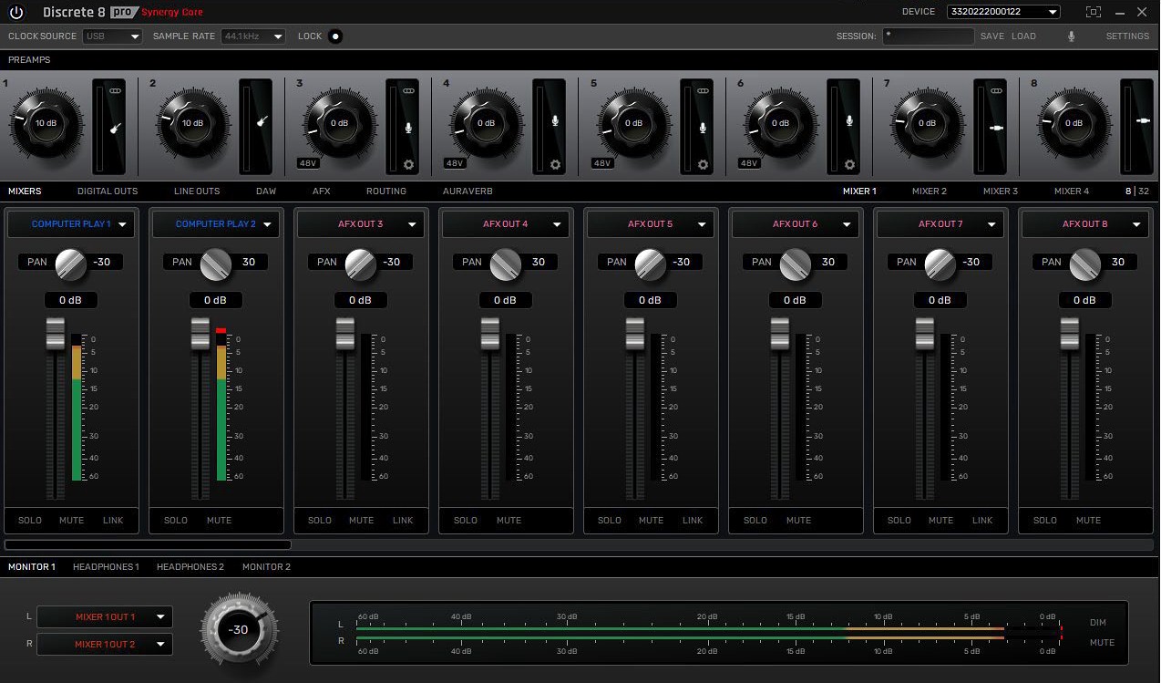Click the horizontal mixer scrollbar
1161x683 pixels.
pos(148,544)
